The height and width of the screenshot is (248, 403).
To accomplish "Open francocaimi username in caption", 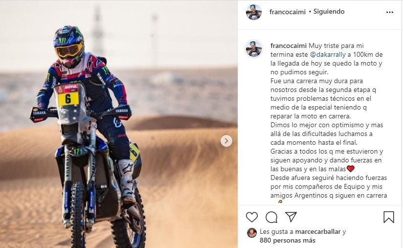I will pyautogui.click(x=289, y=46).
